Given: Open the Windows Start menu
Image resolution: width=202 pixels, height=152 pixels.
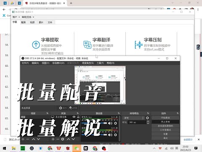Looking at the screenshot, I should pyautogui.click(x=5, y=148).
